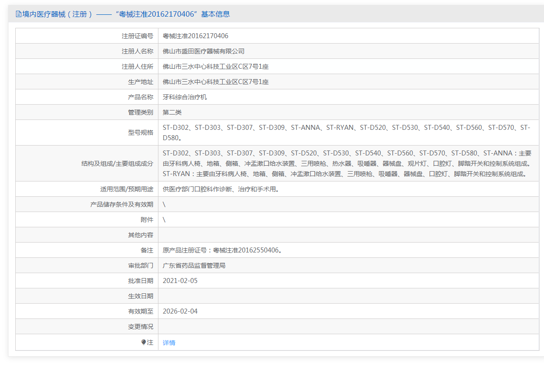Viewport: 544px width, 367px height.
Task: Click the 变更情况 label
Action: [x=140, y=327]
